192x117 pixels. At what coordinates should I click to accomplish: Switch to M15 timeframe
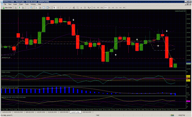click(x=102, y=8)
